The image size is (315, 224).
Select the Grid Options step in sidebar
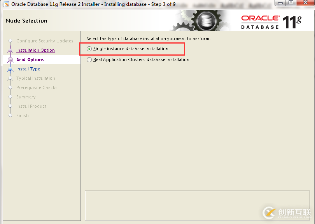(x=30, y=59)
